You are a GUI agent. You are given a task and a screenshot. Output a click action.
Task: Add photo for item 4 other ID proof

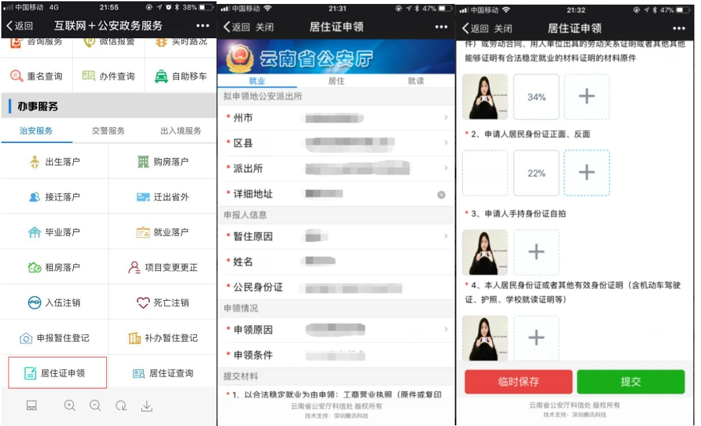pos(537,338)
